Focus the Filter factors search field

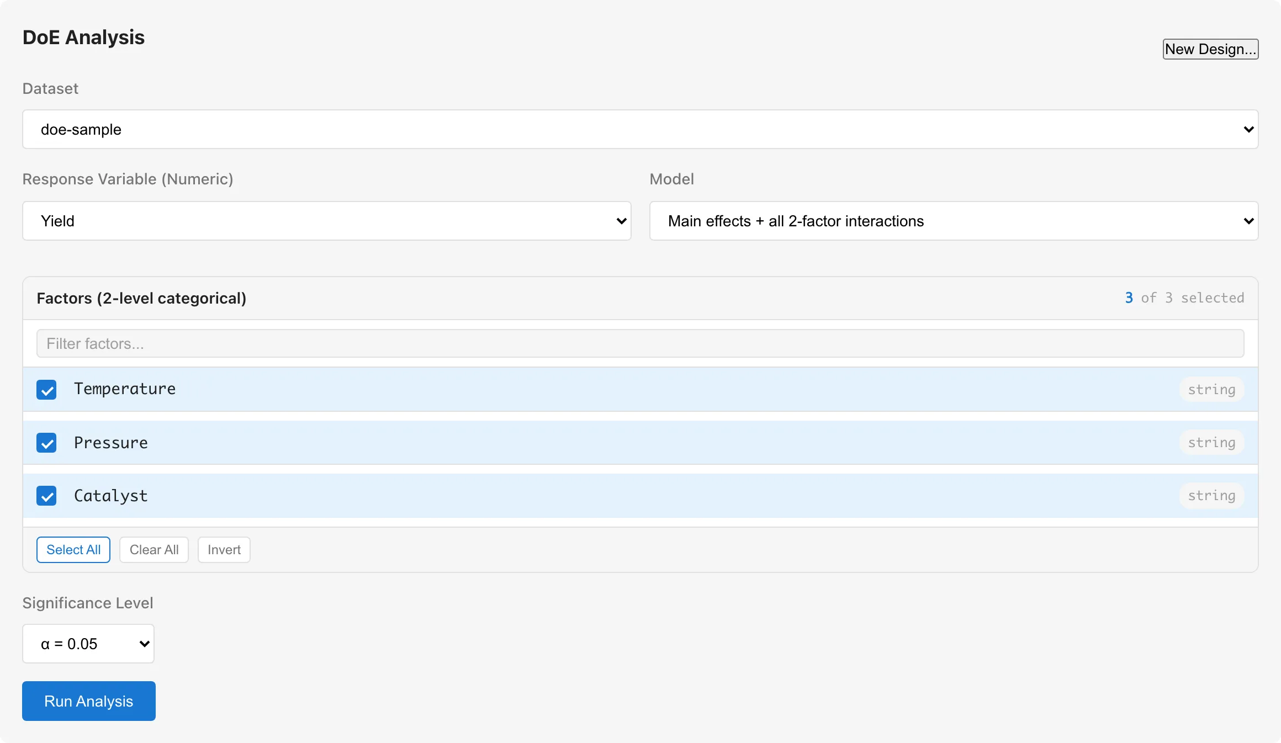(x=640, y=343)
